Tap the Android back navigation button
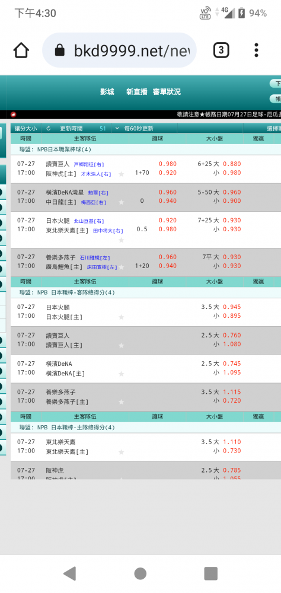The height and width of the screenshot is (593, 281). pyautogui.click(x=69, y=573)
